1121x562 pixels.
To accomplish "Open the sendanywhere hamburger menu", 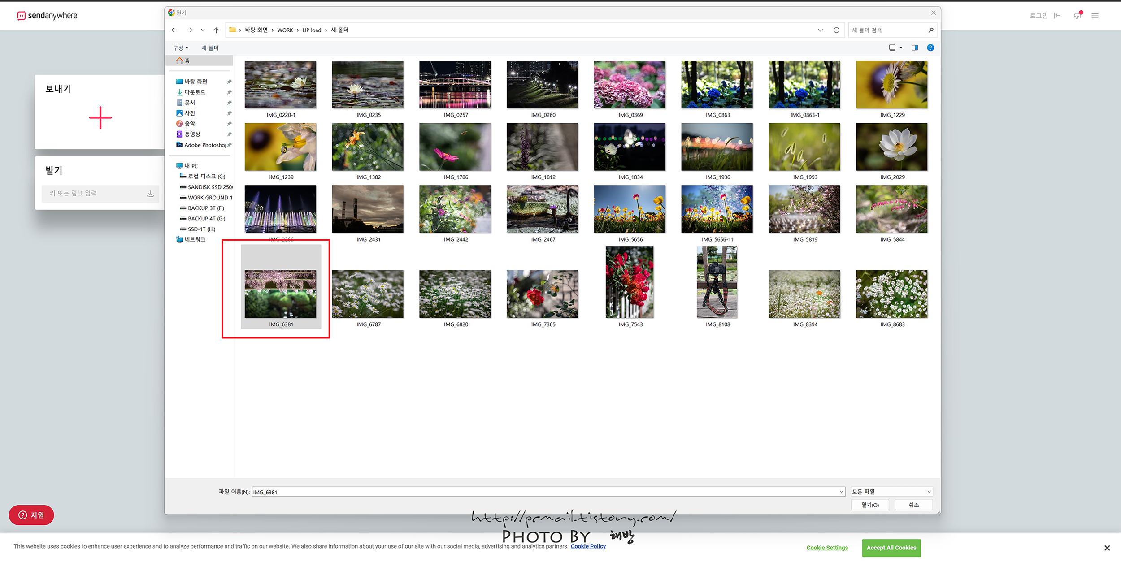I will click(x=1095, y=16).
